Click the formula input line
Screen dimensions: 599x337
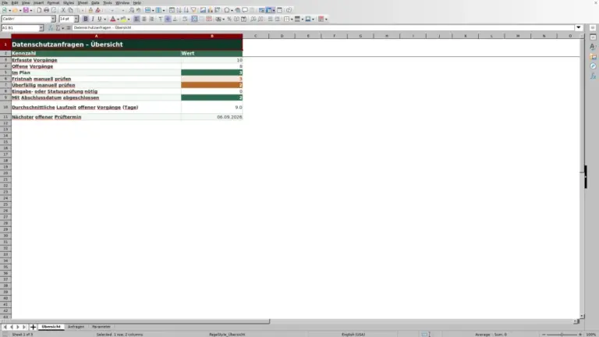tap(323, 27)
